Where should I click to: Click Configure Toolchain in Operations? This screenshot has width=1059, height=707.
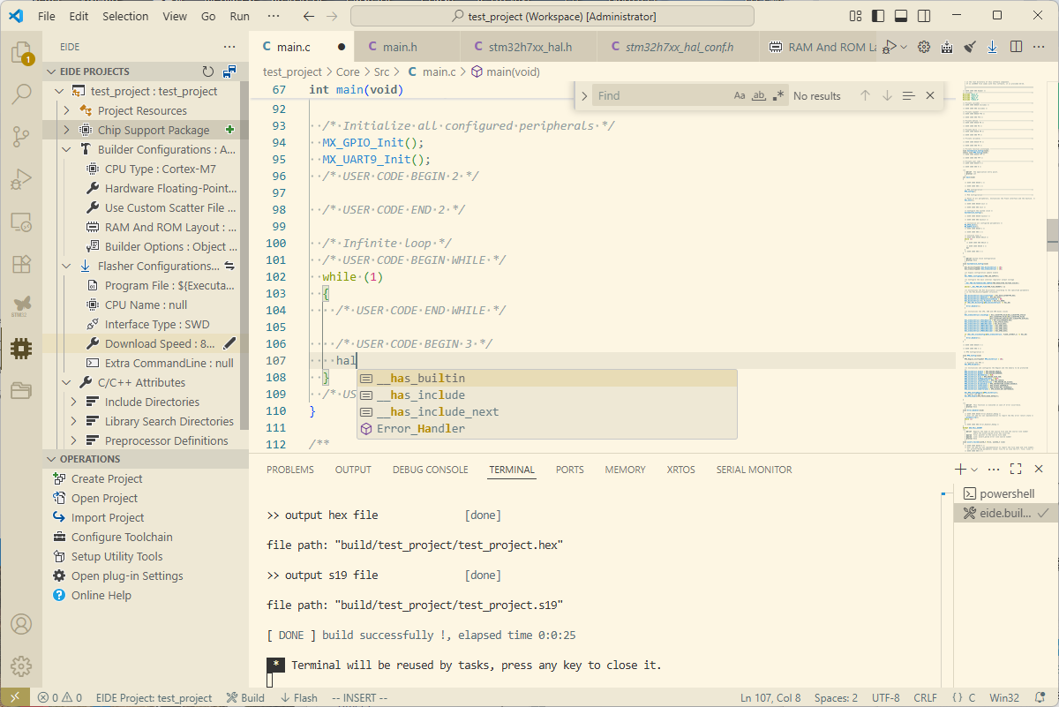coord(122,537)
